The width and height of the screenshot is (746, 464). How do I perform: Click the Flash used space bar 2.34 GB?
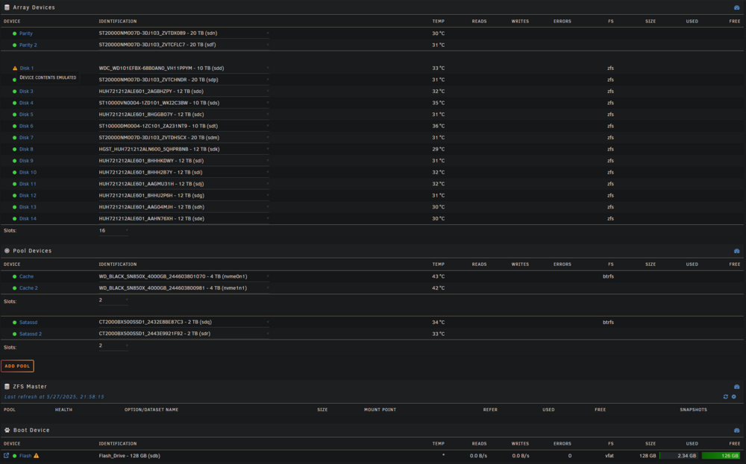pos(679,456)
